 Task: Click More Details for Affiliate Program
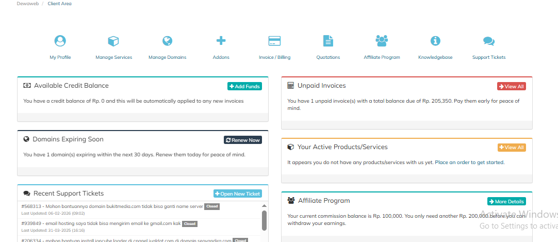(506, 201)
